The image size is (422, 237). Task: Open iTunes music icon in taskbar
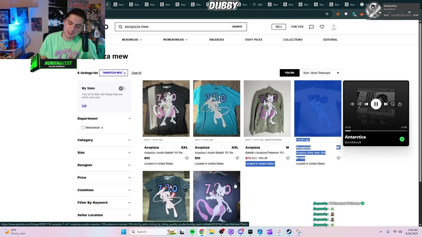(279, 232)
